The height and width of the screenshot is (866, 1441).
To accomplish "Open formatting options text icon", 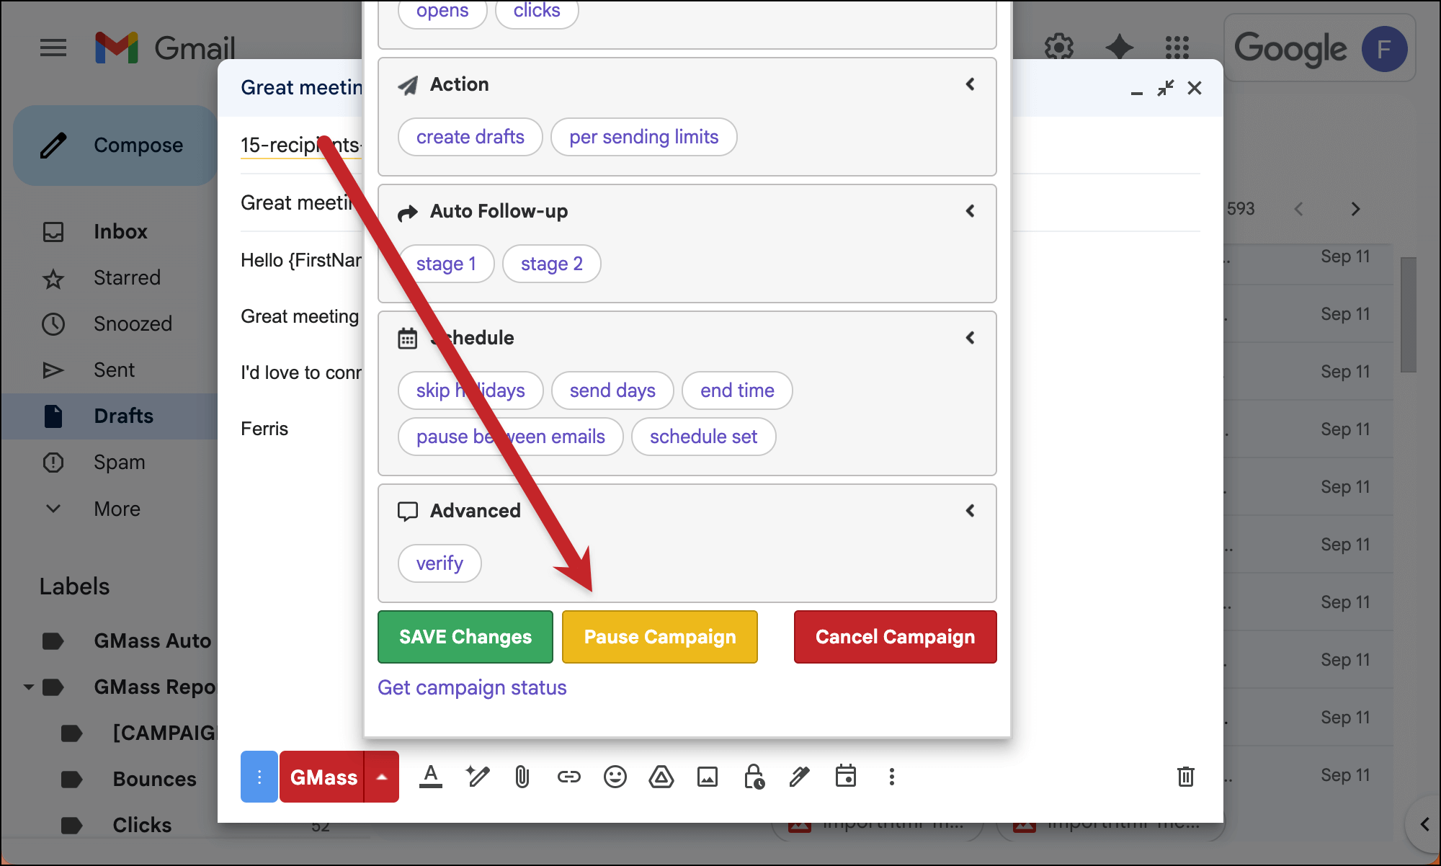I will pyautogui.click(x=431, y=777).
